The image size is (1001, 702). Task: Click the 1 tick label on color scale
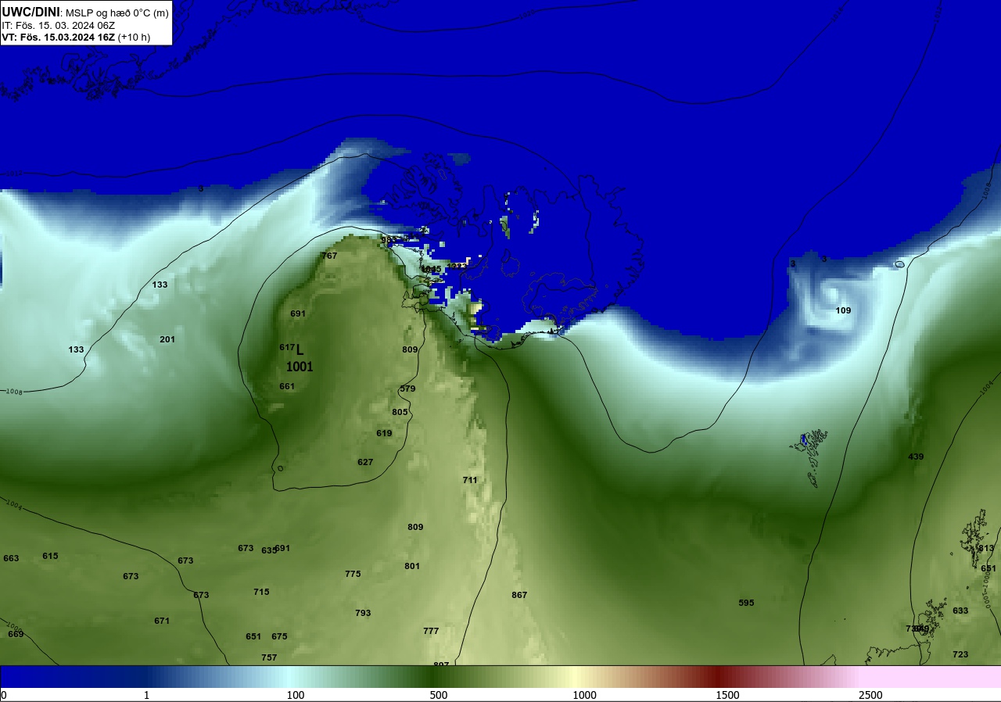click(x=146, y=695)
